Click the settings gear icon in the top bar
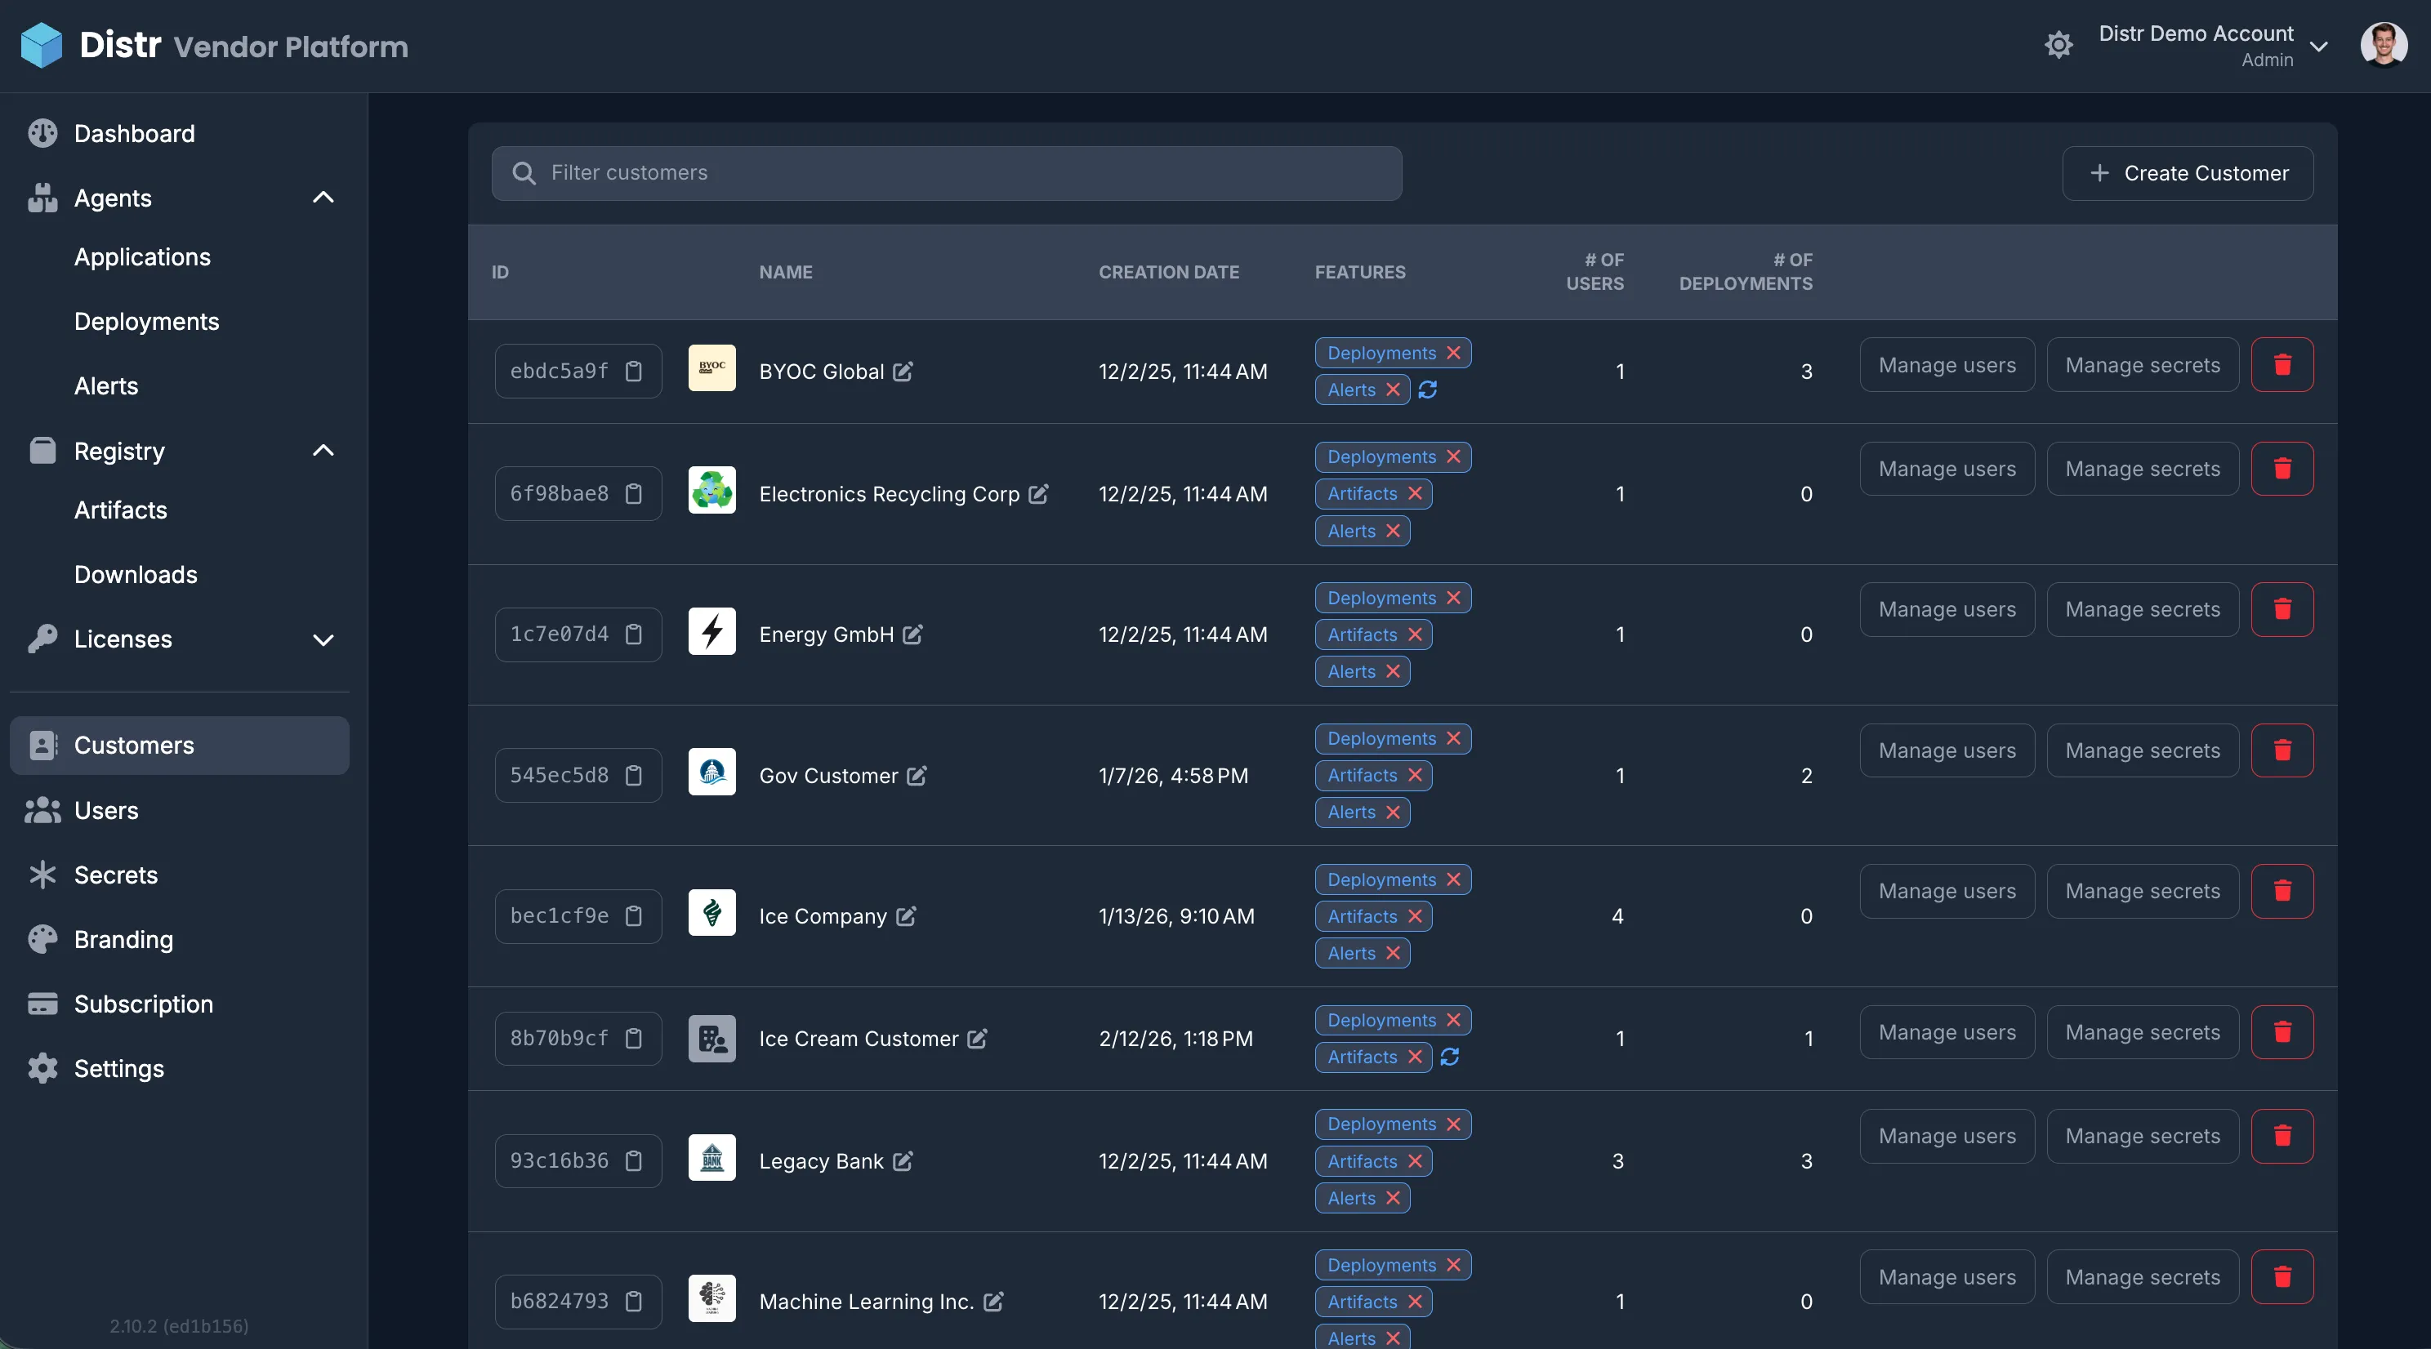Viewport: 2431px width, 1349px height. tap(2059, 44)
